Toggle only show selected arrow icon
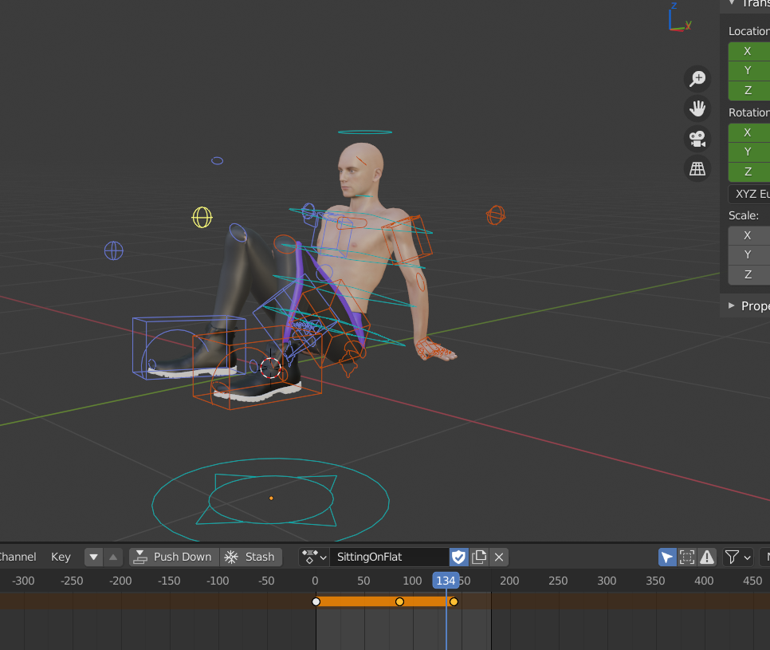770x650 pixels. [667, 557]
